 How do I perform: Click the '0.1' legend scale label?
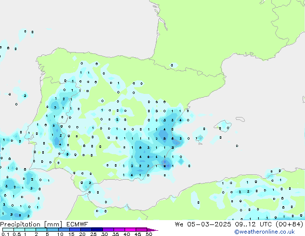[5, 234]
